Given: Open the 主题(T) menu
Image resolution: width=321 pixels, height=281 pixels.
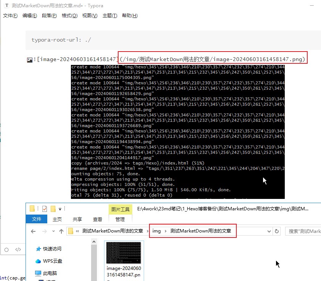Looking at the screenshot, I should point(110,16).
